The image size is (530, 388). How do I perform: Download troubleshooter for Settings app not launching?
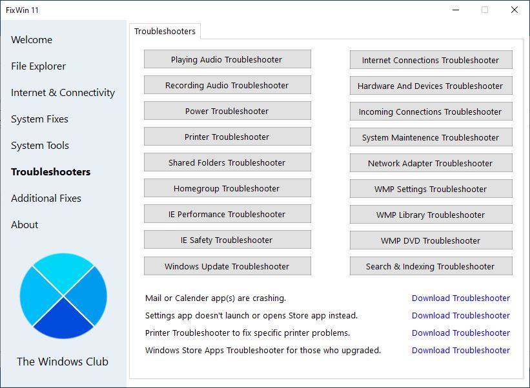(461, 315)
